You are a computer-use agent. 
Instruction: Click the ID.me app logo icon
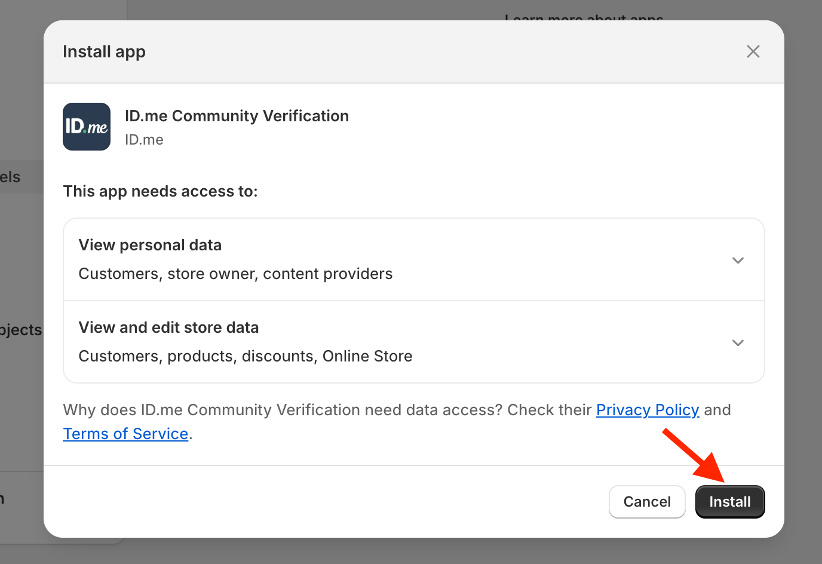click(86, 127)
